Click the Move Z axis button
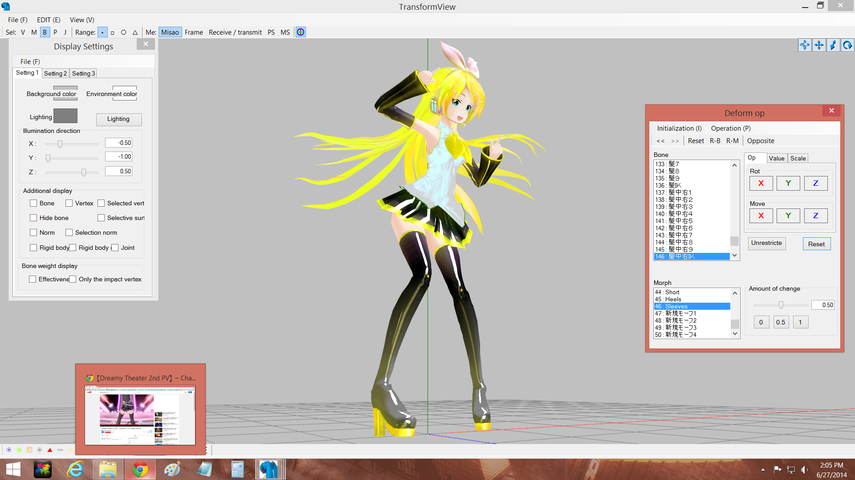 (x=816, y=216)
